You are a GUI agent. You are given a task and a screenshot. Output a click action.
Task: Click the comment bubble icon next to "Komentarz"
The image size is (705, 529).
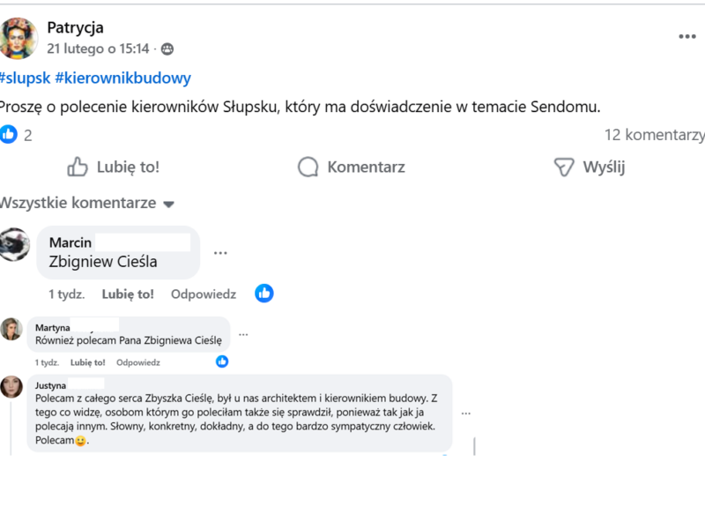[307, 167]
